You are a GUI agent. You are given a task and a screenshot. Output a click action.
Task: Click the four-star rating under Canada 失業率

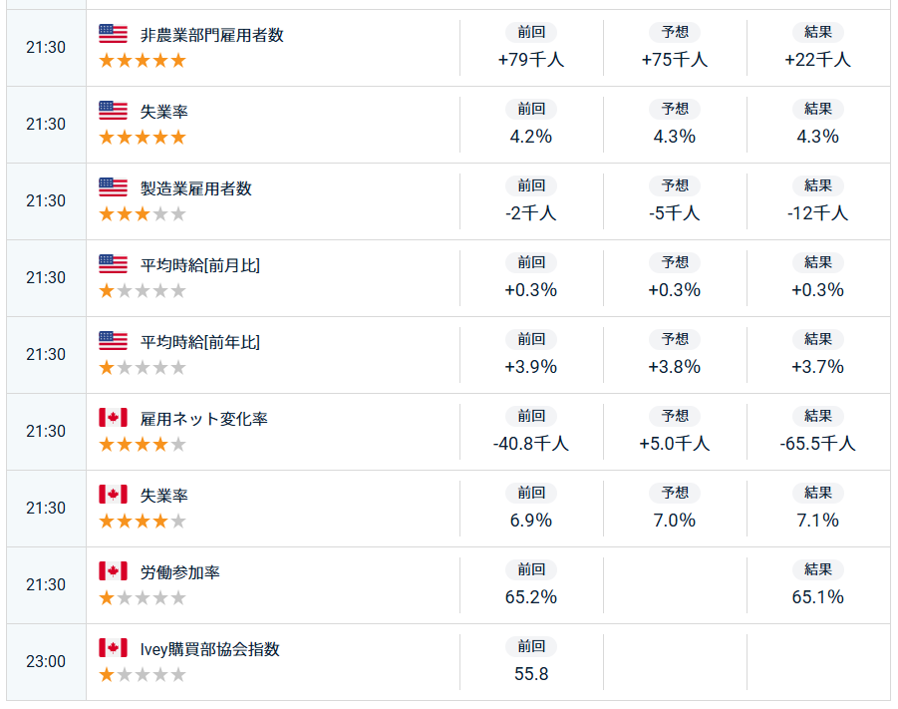143,521
